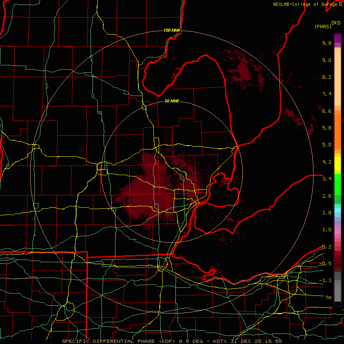Image resolution: width=344 pixels, height=344 pixels.
Task: Click the 1.8 value on color scale
Action: click(x=327, y=213)
